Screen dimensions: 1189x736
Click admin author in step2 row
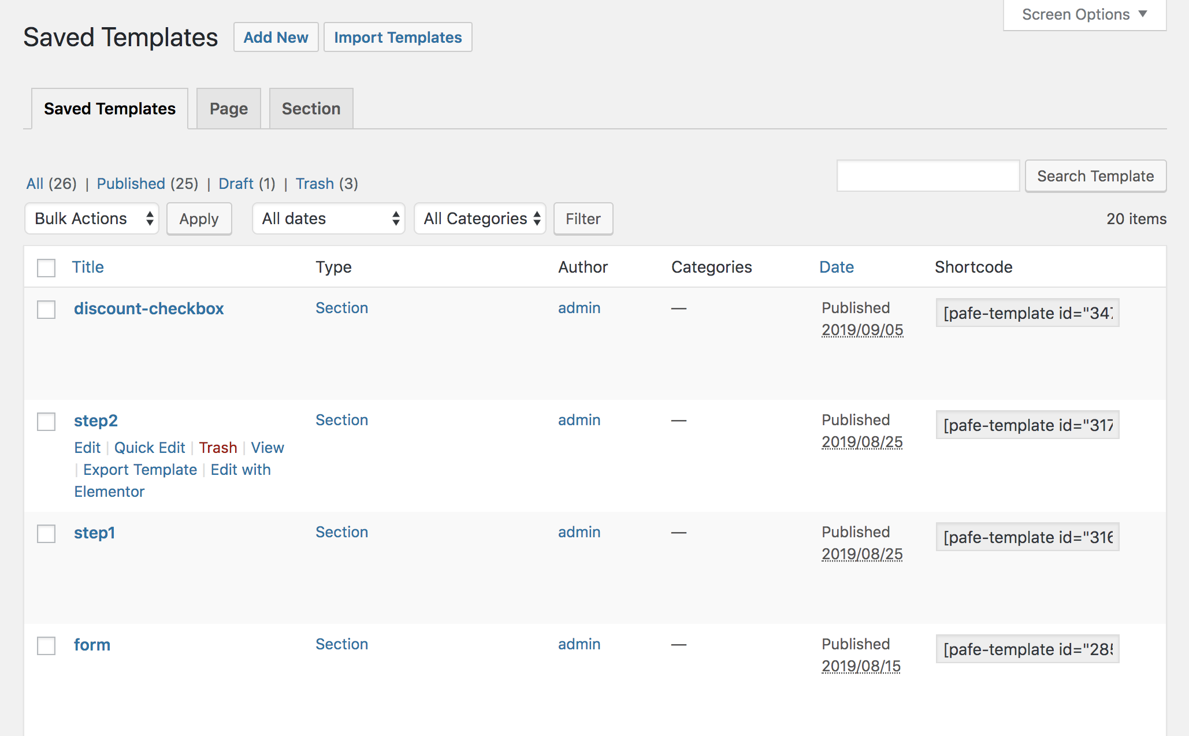579,420
